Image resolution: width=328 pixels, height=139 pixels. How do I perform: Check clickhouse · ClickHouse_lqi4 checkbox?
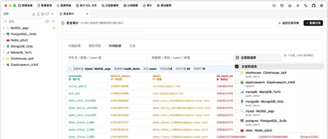tap(237, 73)
